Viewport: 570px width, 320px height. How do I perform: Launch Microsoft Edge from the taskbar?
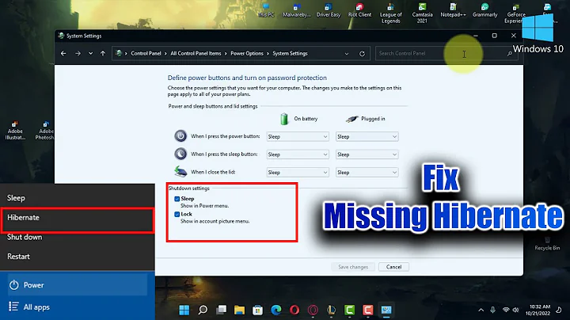click(x=276, y=310)
